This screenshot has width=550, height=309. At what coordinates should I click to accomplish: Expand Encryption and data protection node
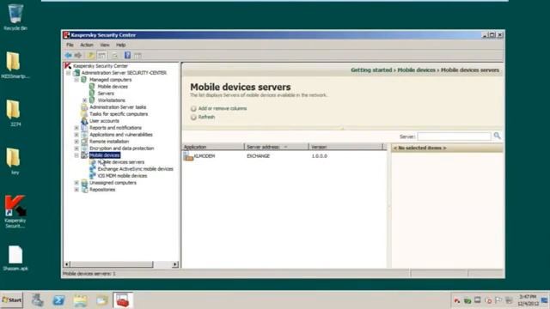click(x=76, y=148)
